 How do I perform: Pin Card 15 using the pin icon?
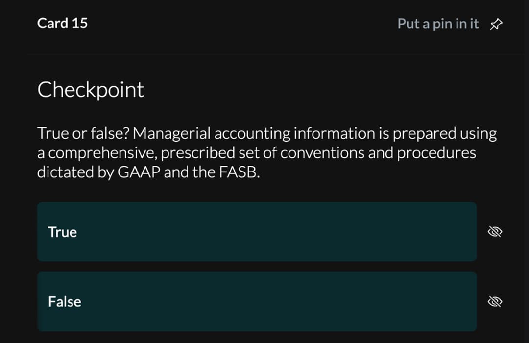[x=496, y=24]
